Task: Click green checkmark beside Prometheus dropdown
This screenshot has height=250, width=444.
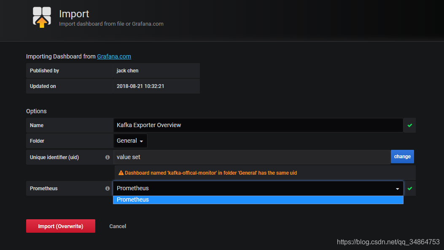Action: point(410,189)
